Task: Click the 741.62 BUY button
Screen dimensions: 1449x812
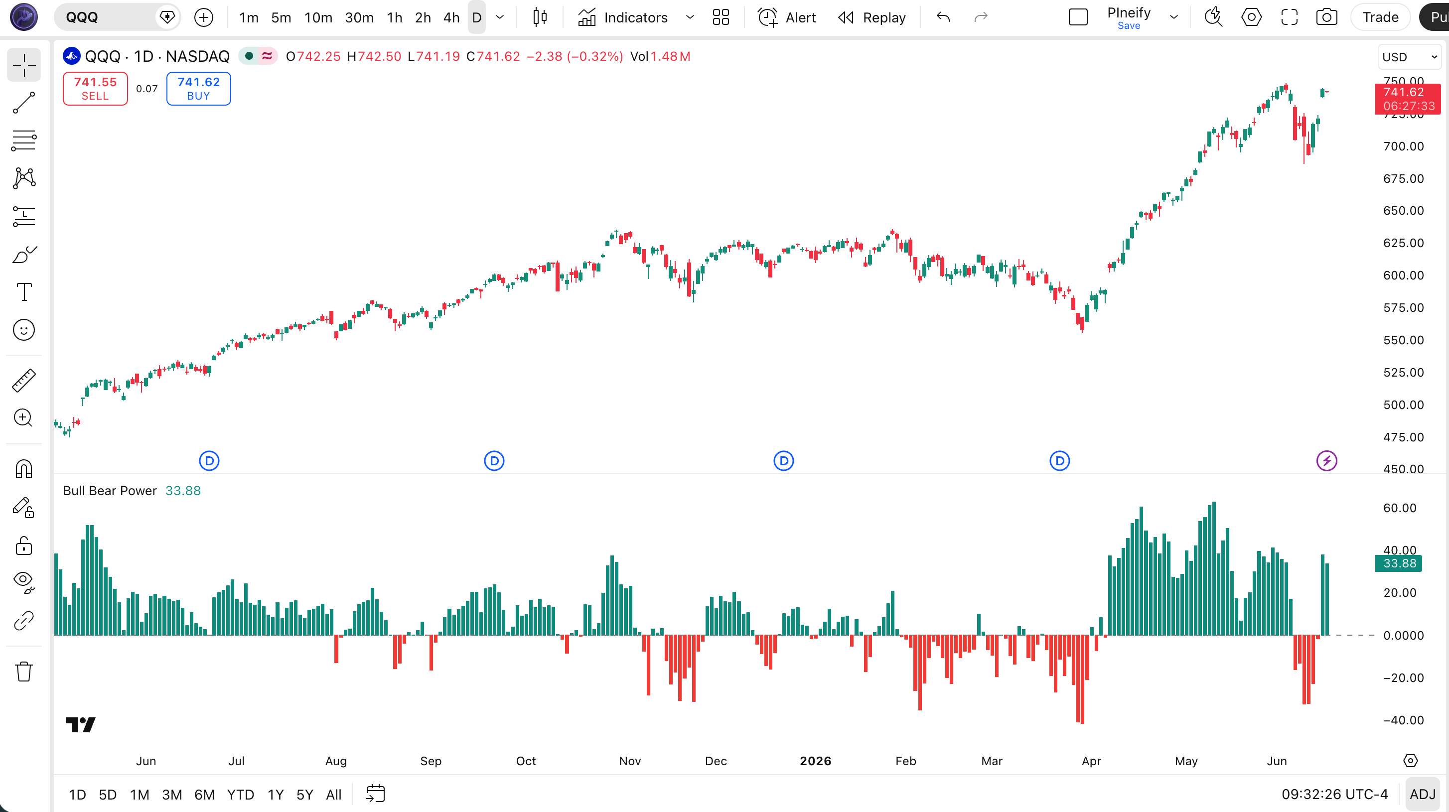Action: click(198, 88)
